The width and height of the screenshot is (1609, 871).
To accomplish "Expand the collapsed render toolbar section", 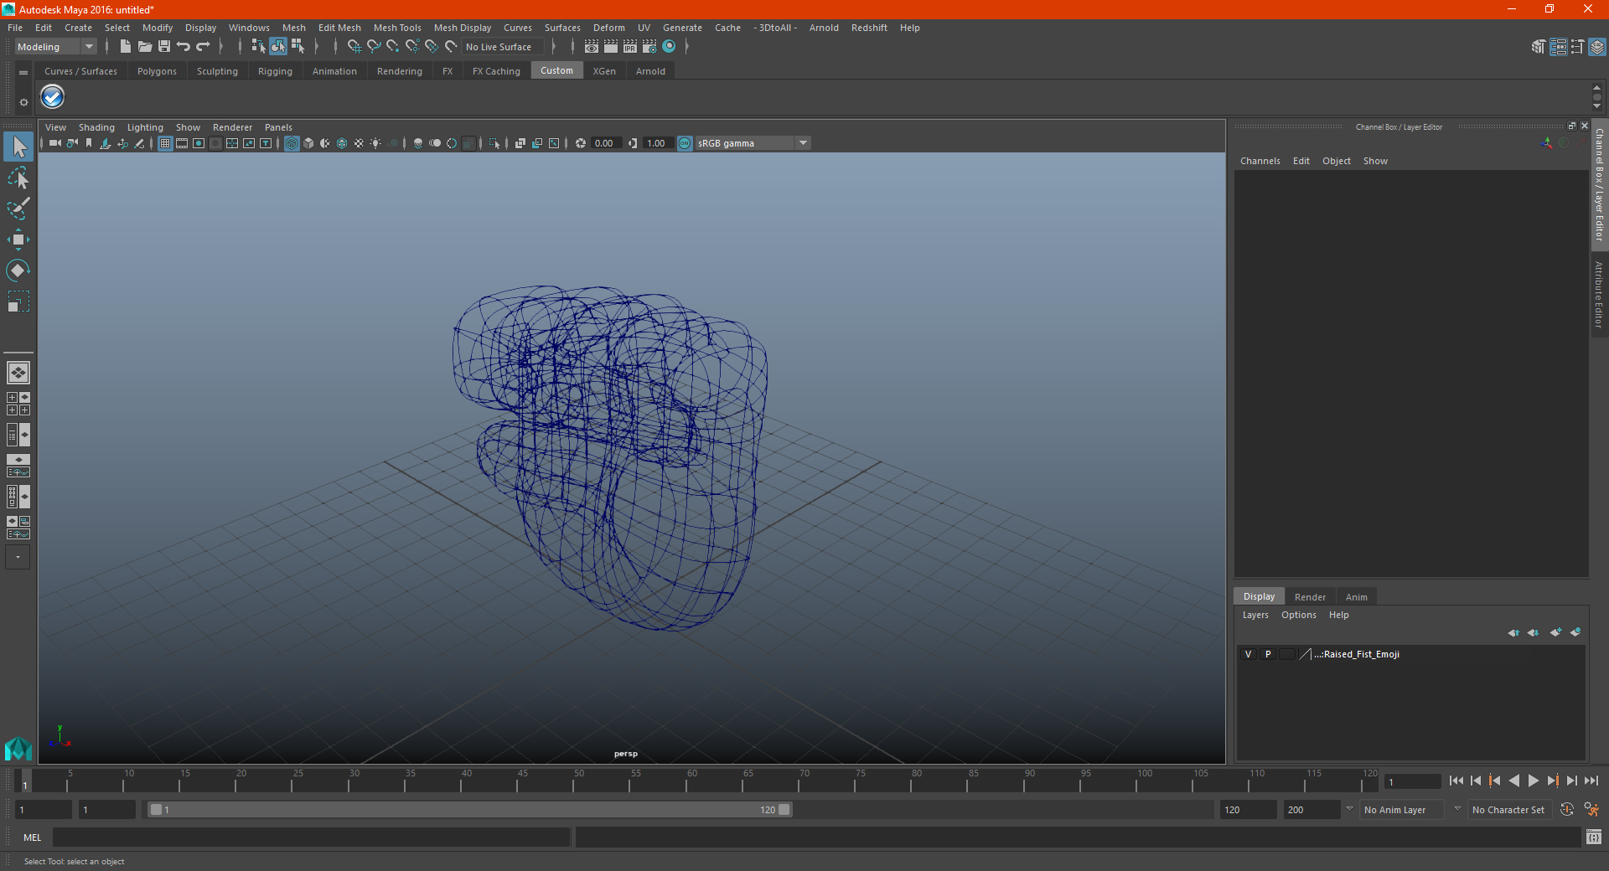I will pos(686,47).
